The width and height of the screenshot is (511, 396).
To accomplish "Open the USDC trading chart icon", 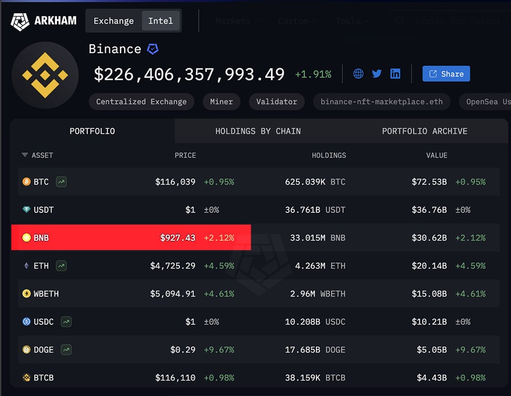I will pyautogui.click(x=66, y=322).
